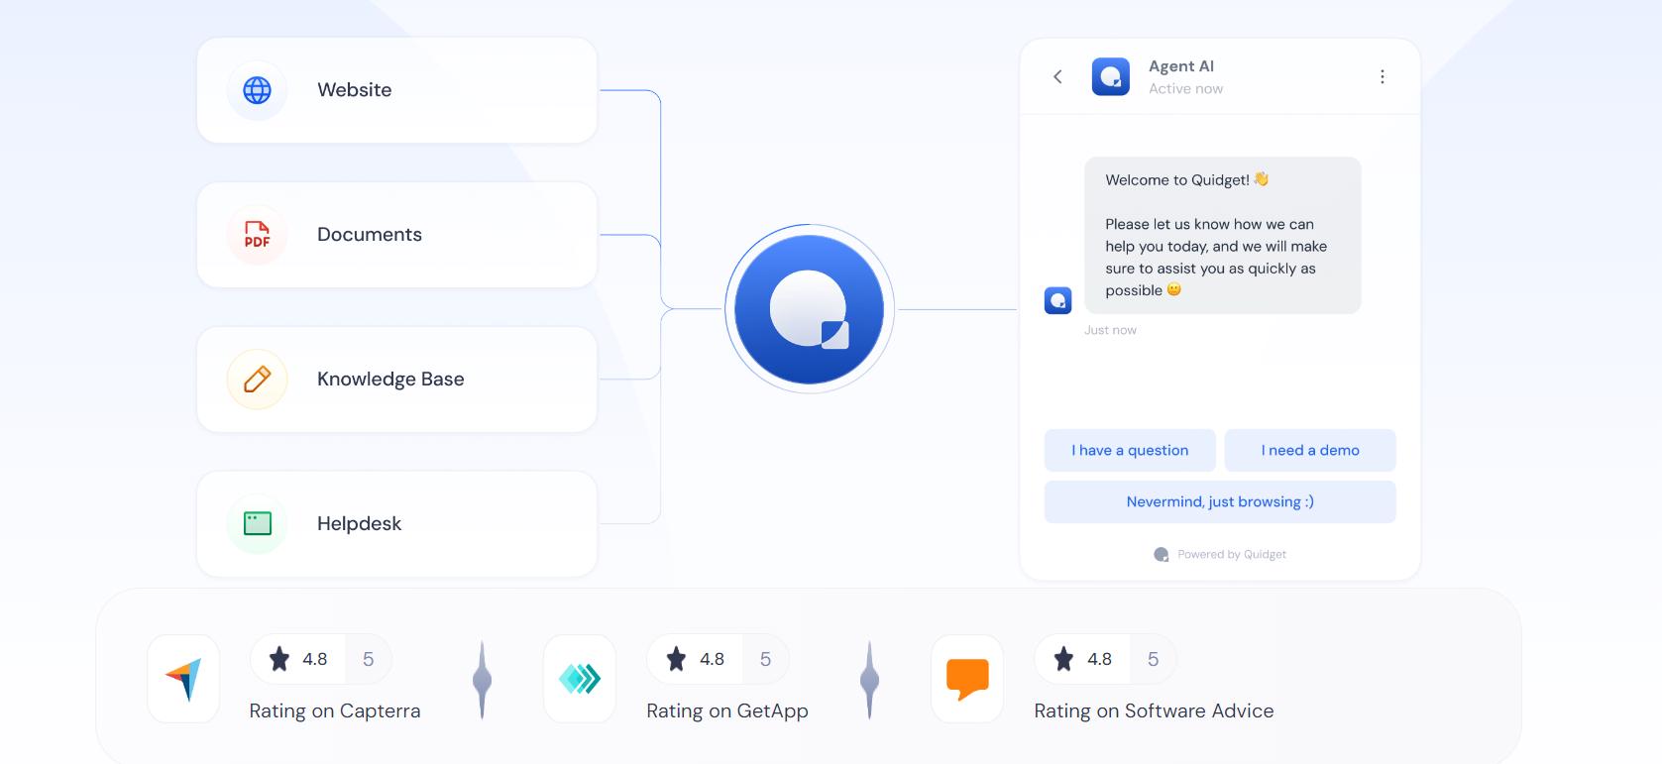The height and width of the screenshot is (764, 1662).
Task: Click the Rating on Capterra text
Action: tap(335, 710)
